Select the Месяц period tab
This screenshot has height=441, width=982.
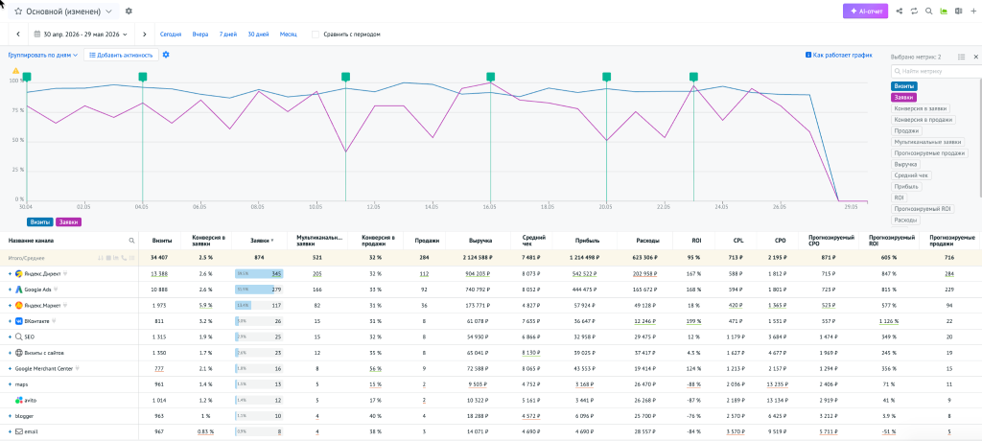pos(288,35)
